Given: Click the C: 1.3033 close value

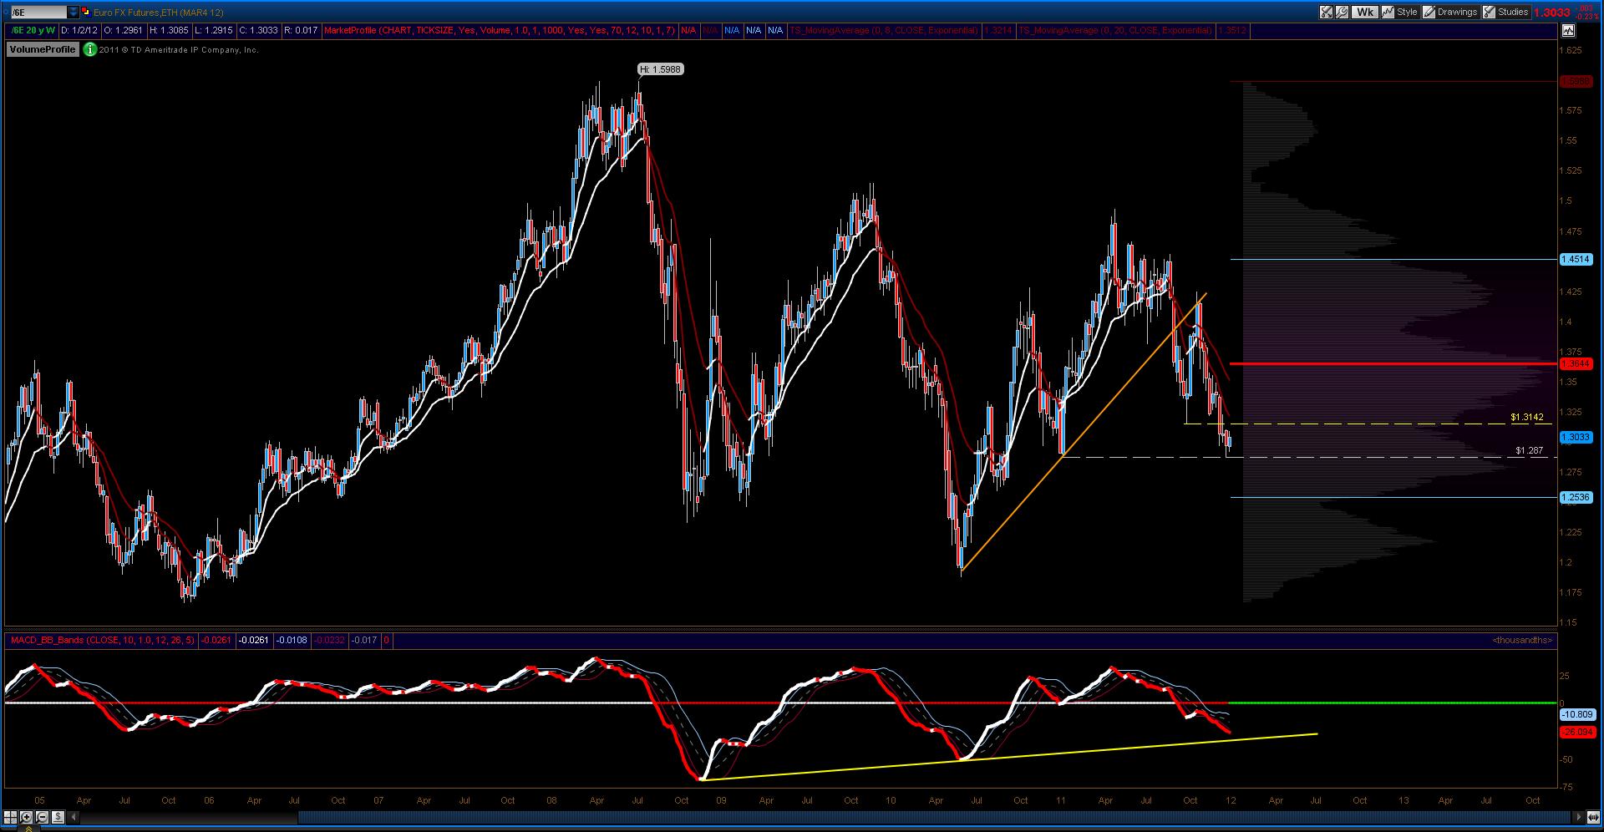Looking at the screenshot, I should point(258,30).
